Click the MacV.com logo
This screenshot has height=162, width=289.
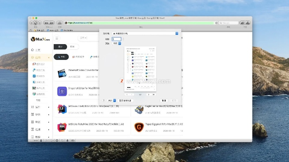39,39
